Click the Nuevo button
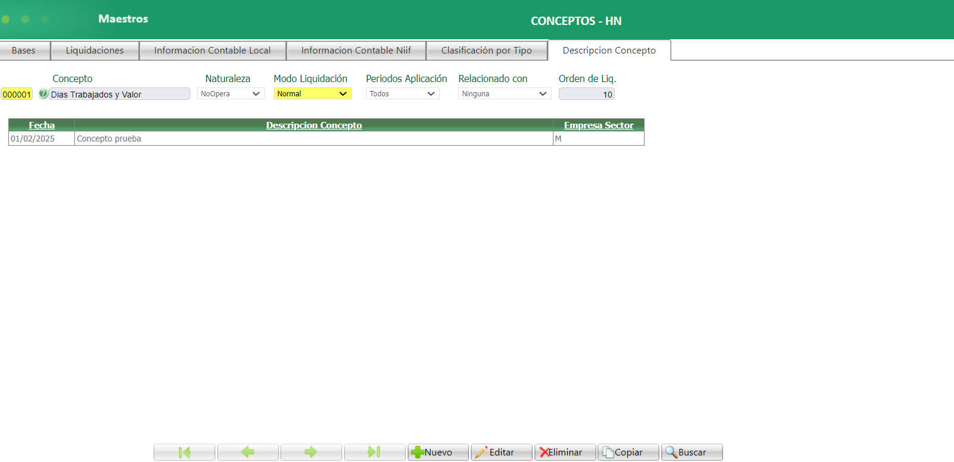This screenshot has height=462, width=954. point(438,452)
